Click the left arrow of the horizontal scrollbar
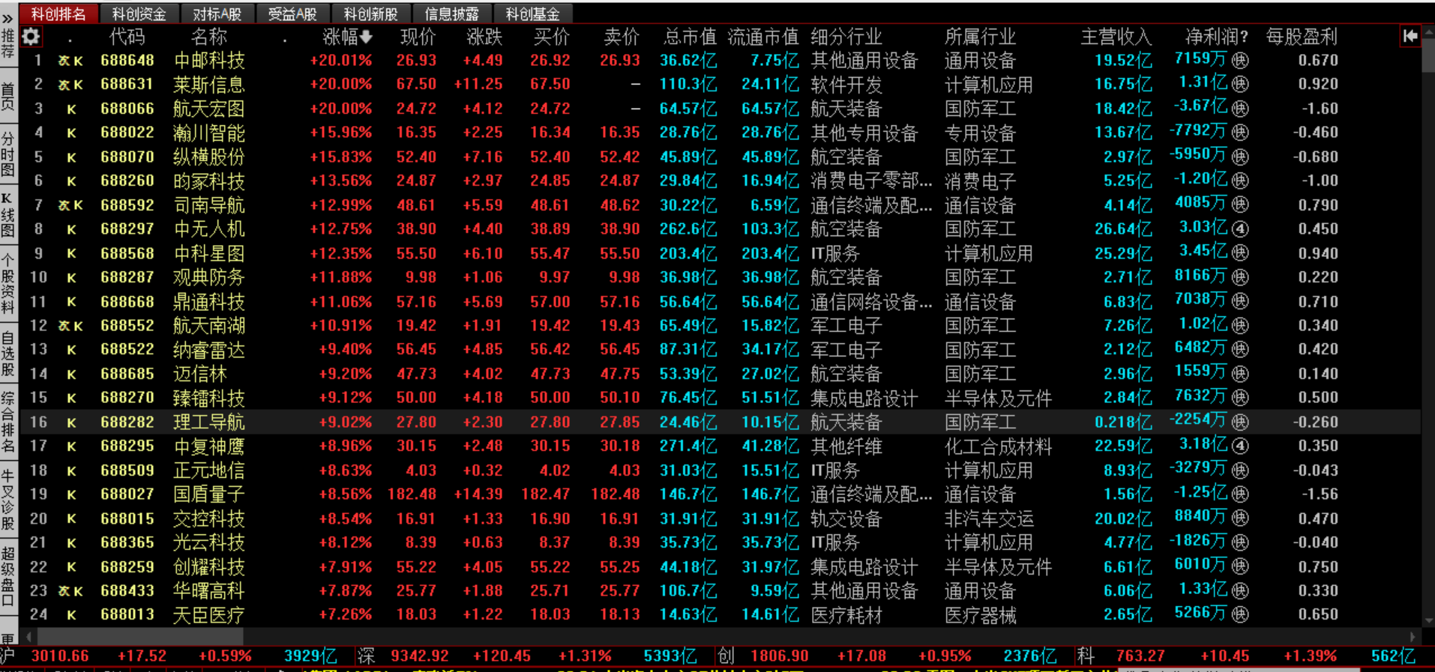 tap(29, 637)
